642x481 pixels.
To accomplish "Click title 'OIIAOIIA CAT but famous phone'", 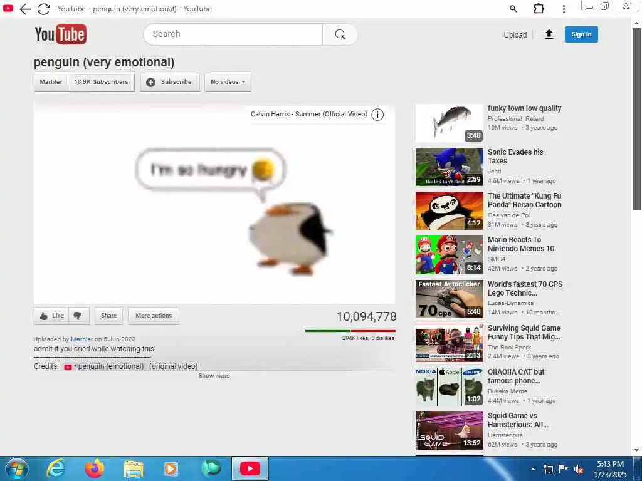I will pyautogui.click(x=516, y=376).
